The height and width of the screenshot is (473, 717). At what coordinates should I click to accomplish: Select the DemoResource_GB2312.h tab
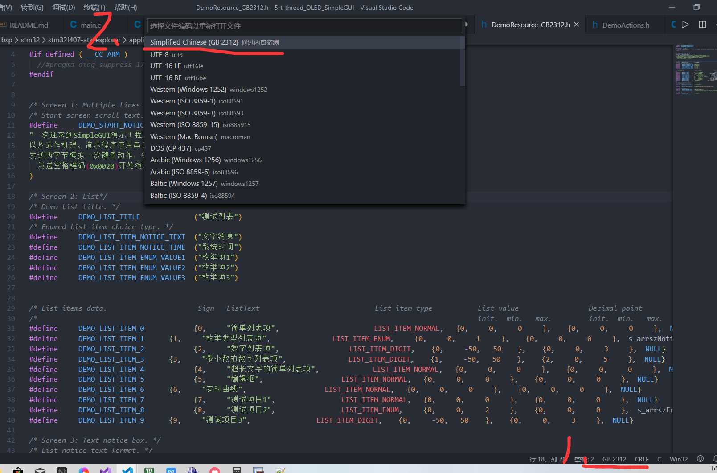coord(530,25)
